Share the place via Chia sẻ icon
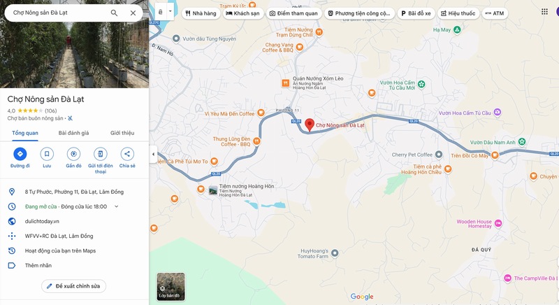559x305 pixels. point(127,154)
